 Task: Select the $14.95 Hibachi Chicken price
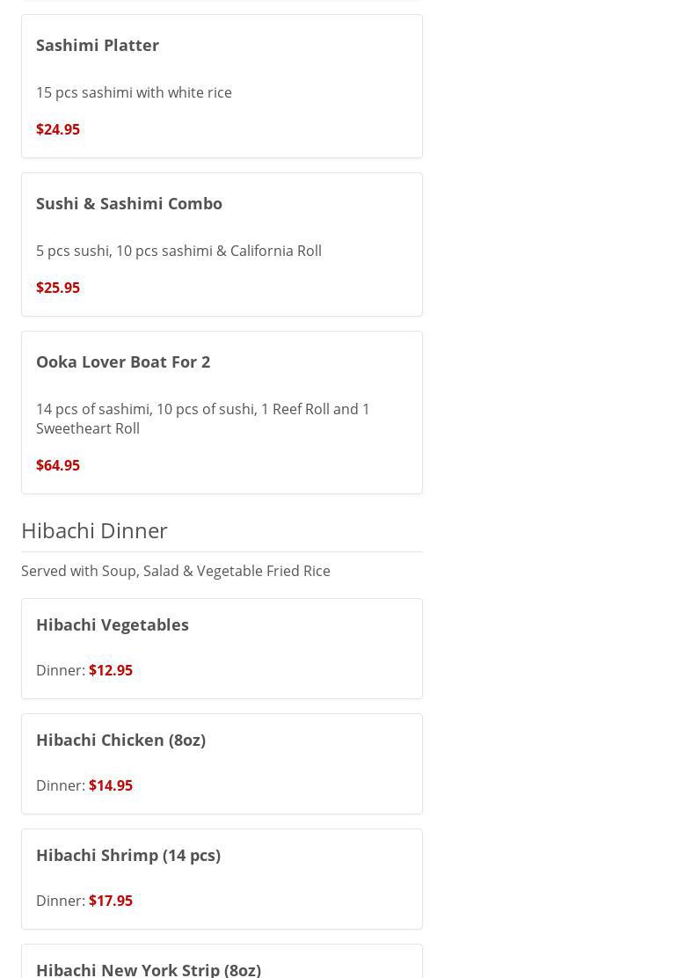click(x=111, y=785)
